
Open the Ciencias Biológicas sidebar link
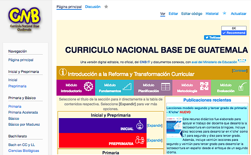click(24, 151)
